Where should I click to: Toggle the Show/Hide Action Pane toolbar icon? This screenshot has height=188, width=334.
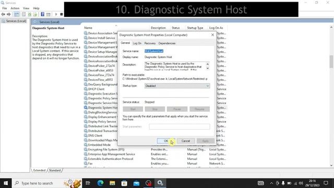pos(49,14)
